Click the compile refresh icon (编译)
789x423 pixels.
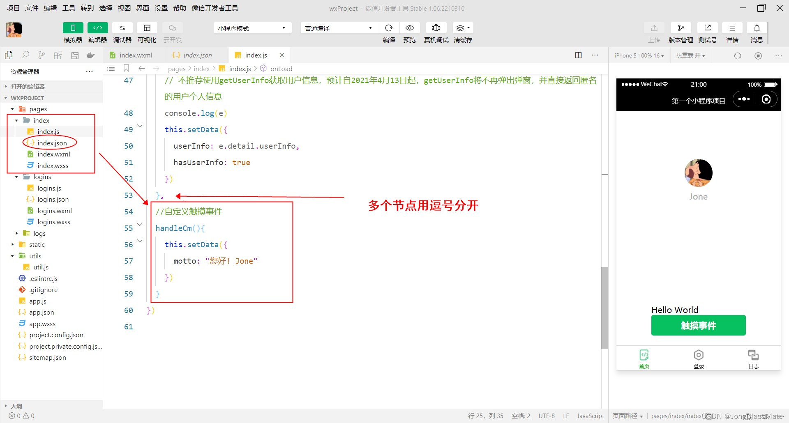(x=389, y=28)
